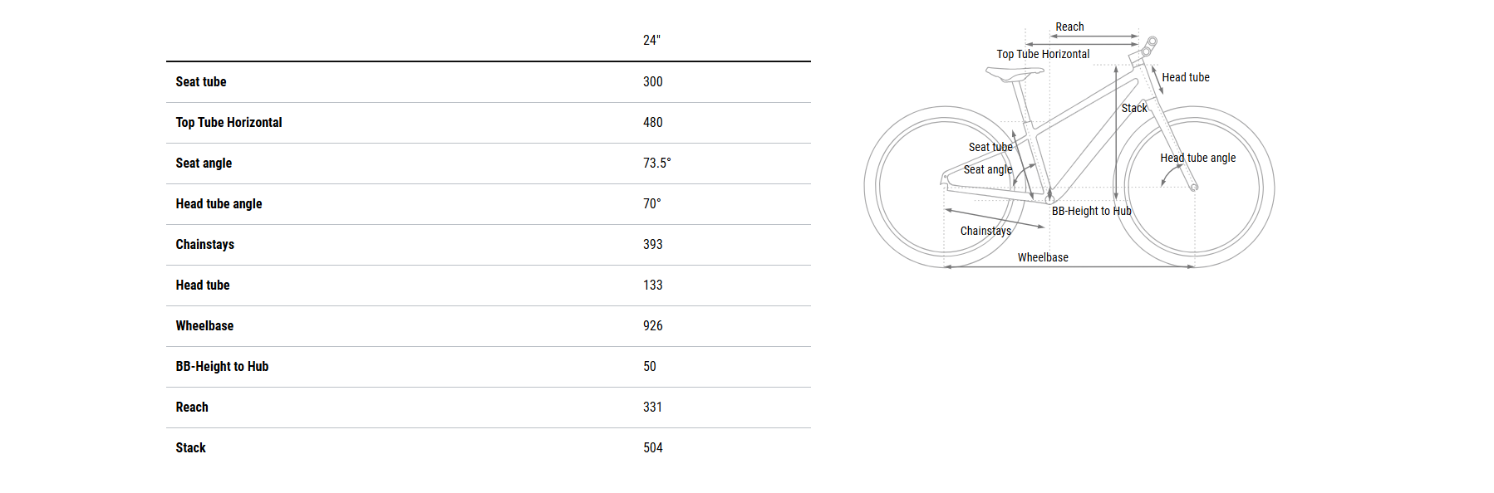Click the Wheelbase label under the bike
Viewport: 1494px width, 493px height.
pos(1043,257)
